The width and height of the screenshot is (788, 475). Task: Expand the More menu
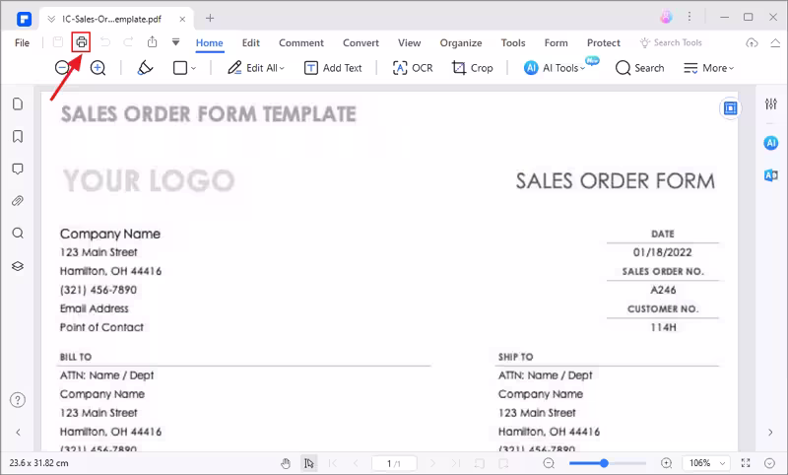click(x=708, y=67)
